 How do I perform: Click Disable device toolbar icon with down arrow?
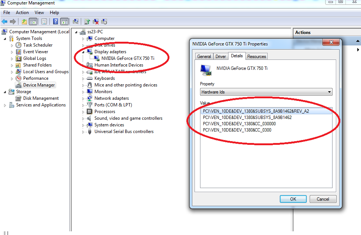[104, 22]
